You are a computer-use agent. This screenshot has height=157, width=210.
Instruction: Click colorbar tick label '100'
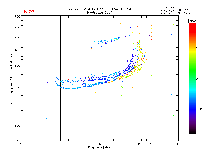199,48
